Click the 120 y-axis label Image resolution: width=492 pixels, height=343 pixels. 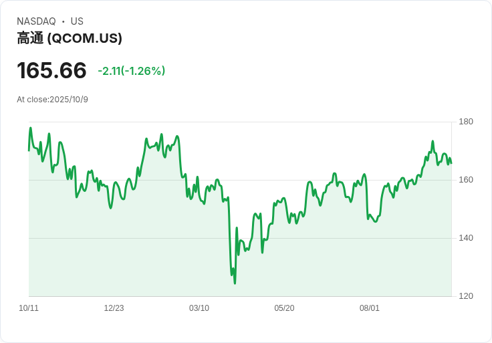click(x=466, y=296)
